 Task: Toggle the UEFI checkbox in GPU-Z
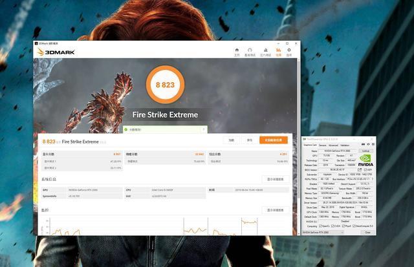[x=366, y=169]
